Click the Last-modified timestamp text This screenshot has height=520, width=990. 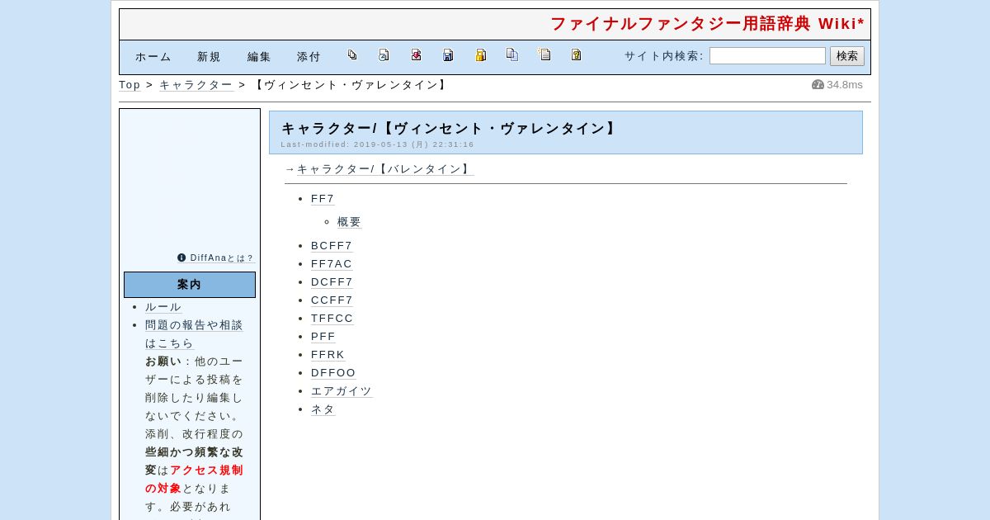[x=378, y=144]
